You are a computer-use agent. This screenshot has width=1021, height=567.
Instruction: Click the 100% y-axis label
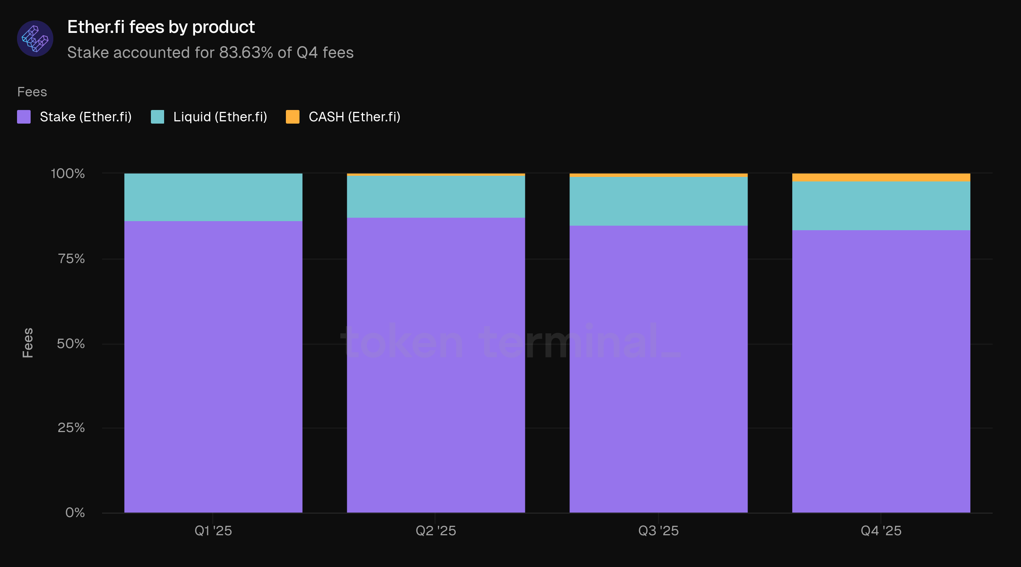(68, 173)
